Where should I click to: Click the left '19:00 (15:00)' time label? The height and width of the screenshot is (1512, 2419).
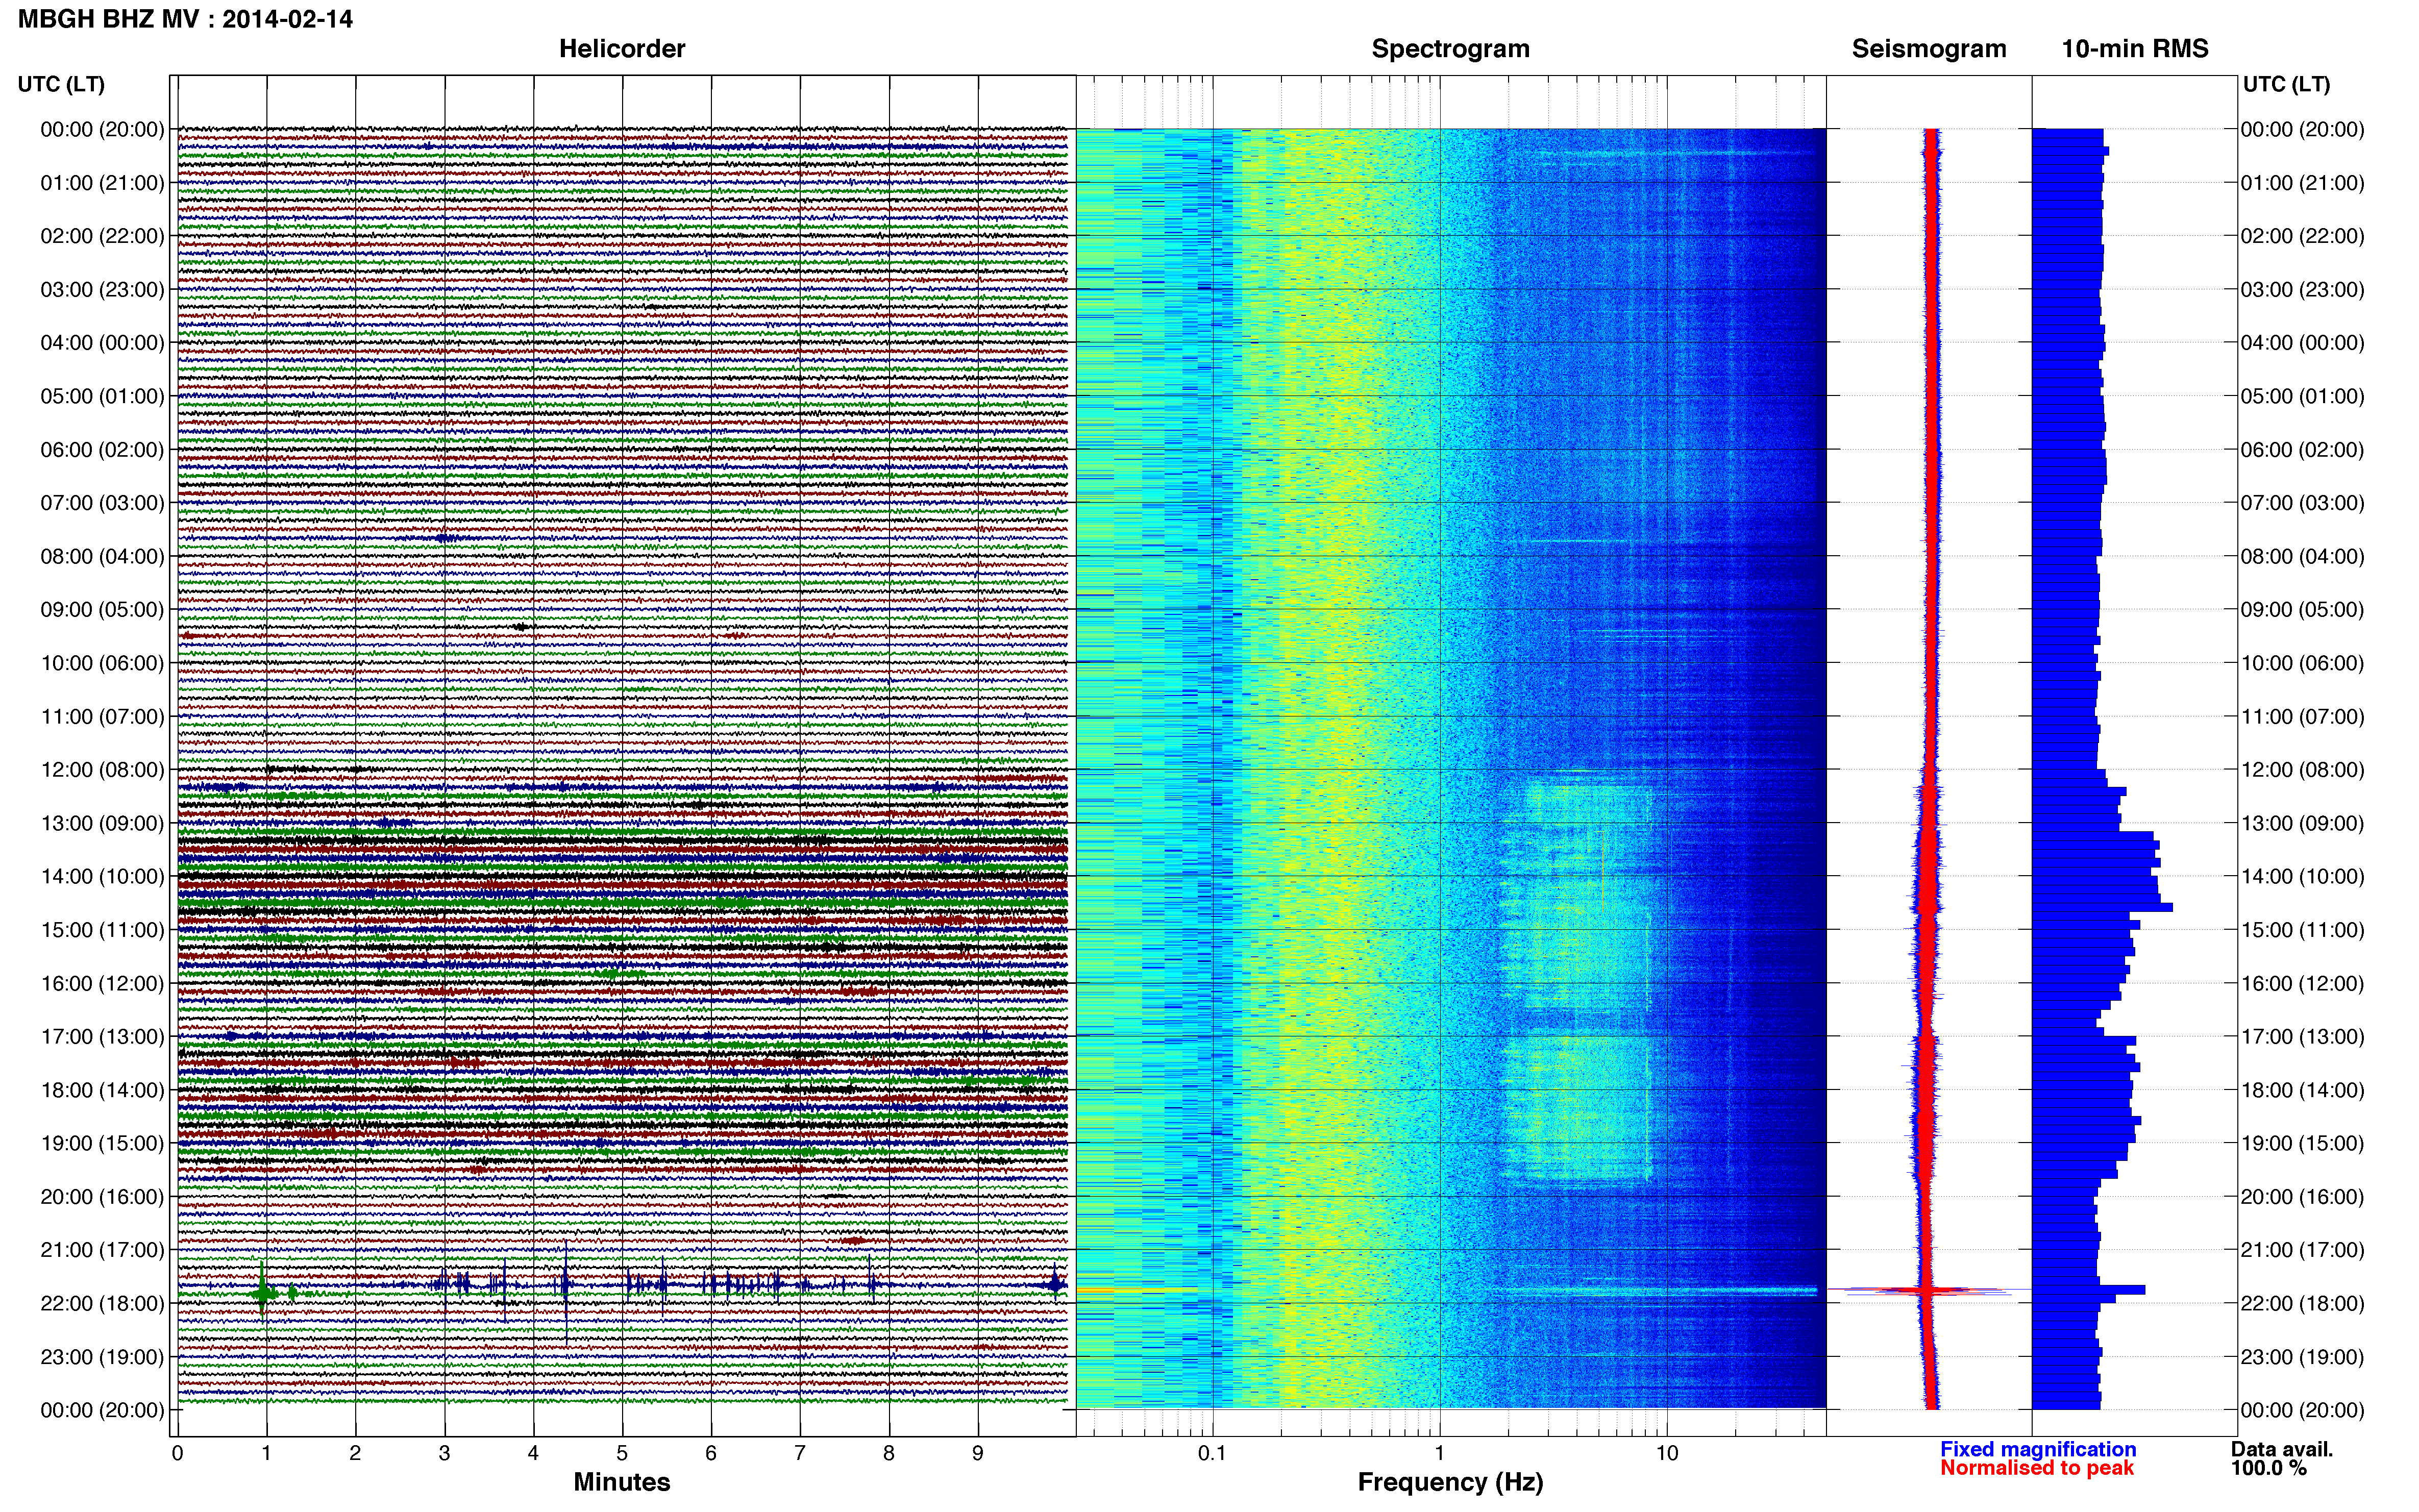click(102, 1143)
